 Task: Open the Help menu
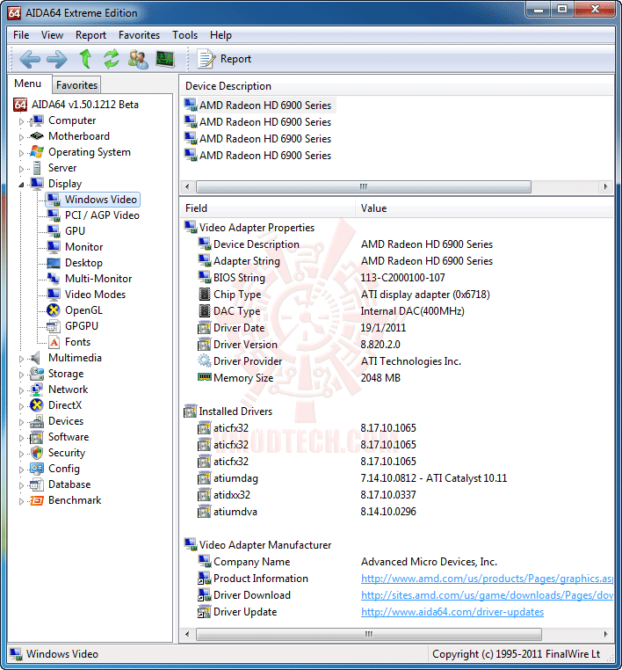(221, 35)
